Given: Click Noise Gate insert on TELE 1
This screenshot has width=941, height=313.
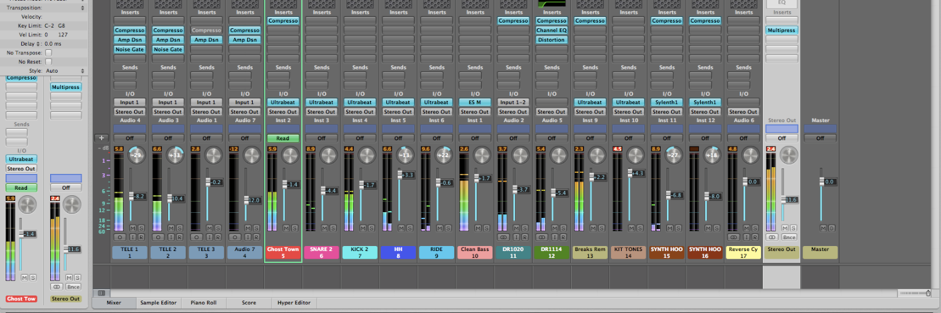Looking at the screenshot, I should click(x=130, y=49).
